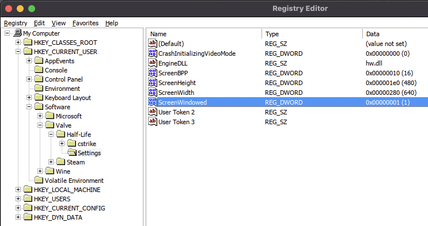Click the hw.dll data cell
This screenshot has height=226, width=428.
374,63
